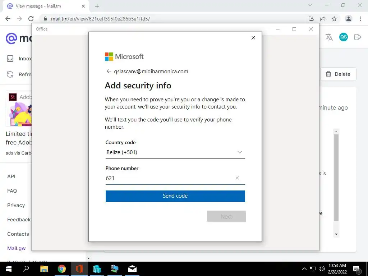
Task: Open the QS account avatar in Mail.tm
Action: (344, 37)
